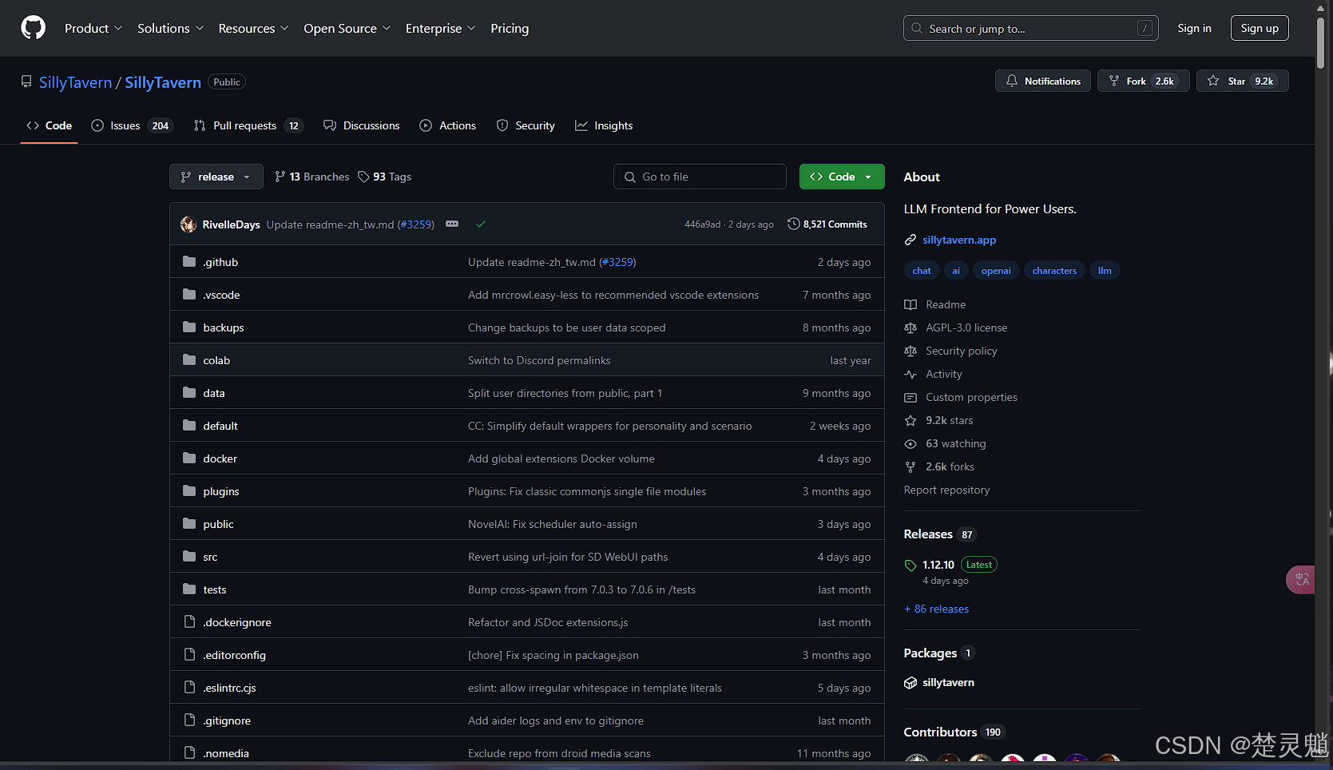Click the branches icon next to 13 Branches
Image resolution: width=1333 pixels, height=770 pixels.
point(280,177)
